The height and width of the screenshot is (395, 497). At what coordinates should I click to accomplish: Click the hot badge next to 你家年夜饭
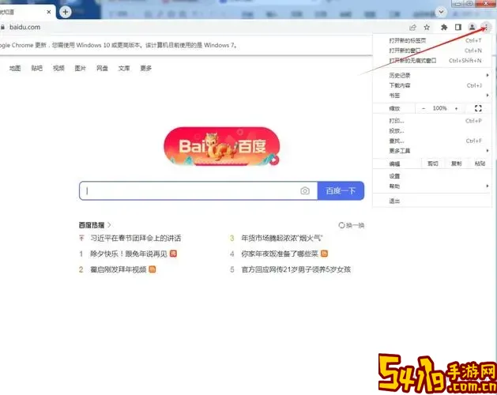(x=324, y=254)
